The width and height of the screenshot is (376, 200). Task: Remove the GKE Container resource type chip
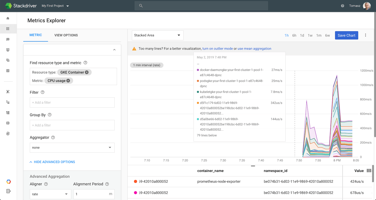point(87,72)
